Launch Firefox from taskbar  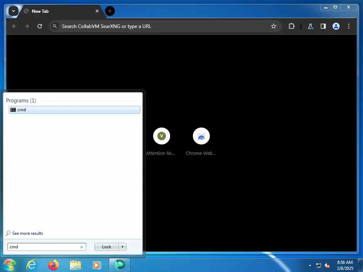(x=53, y=265)
